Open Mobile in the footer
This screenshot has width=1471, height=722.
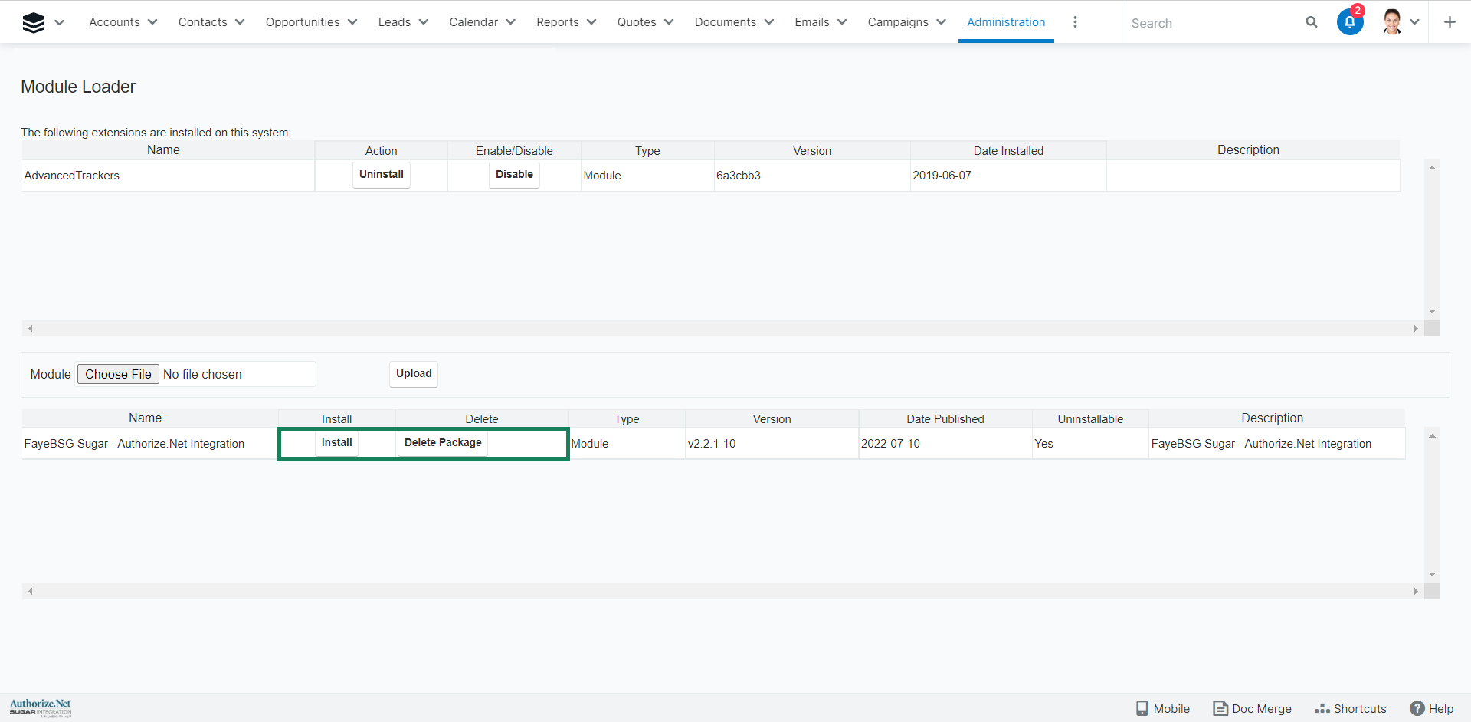1162,708
